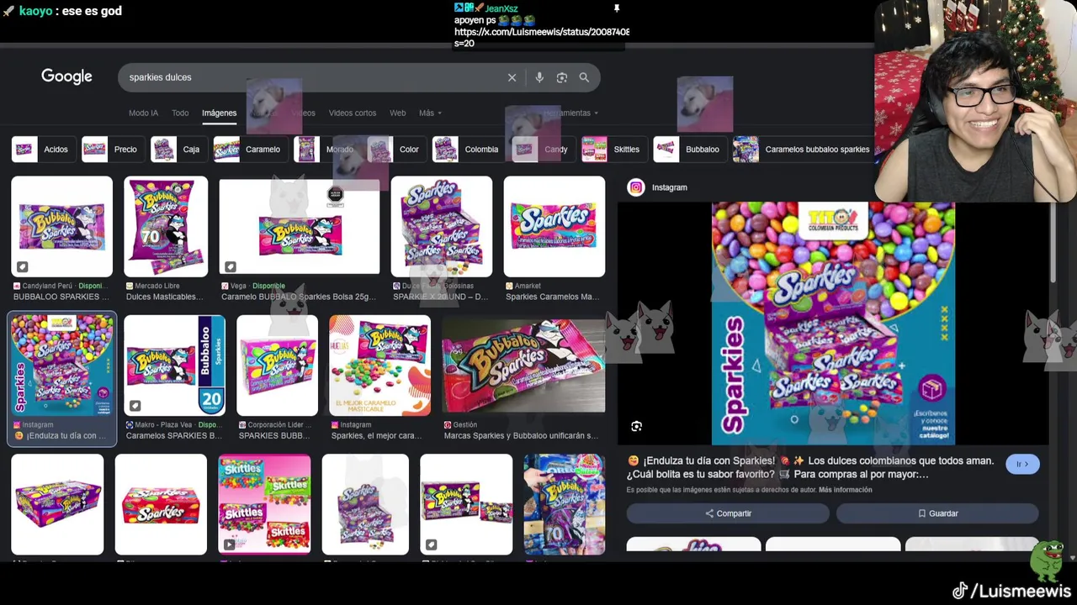
Task: Open Makro Plaza Vea Bubbaloo 20 thumbnail
Action: click(x=174, y=365)
